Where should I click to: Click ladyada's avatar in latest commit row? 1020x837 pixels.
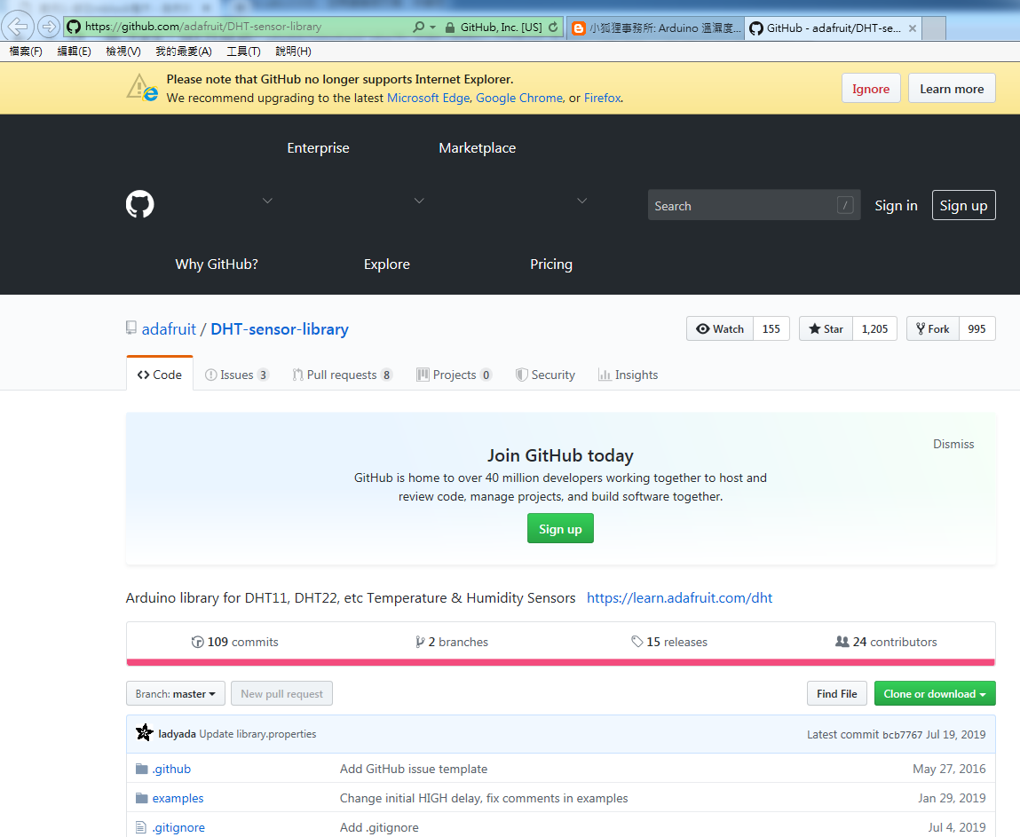coord(145,733)
